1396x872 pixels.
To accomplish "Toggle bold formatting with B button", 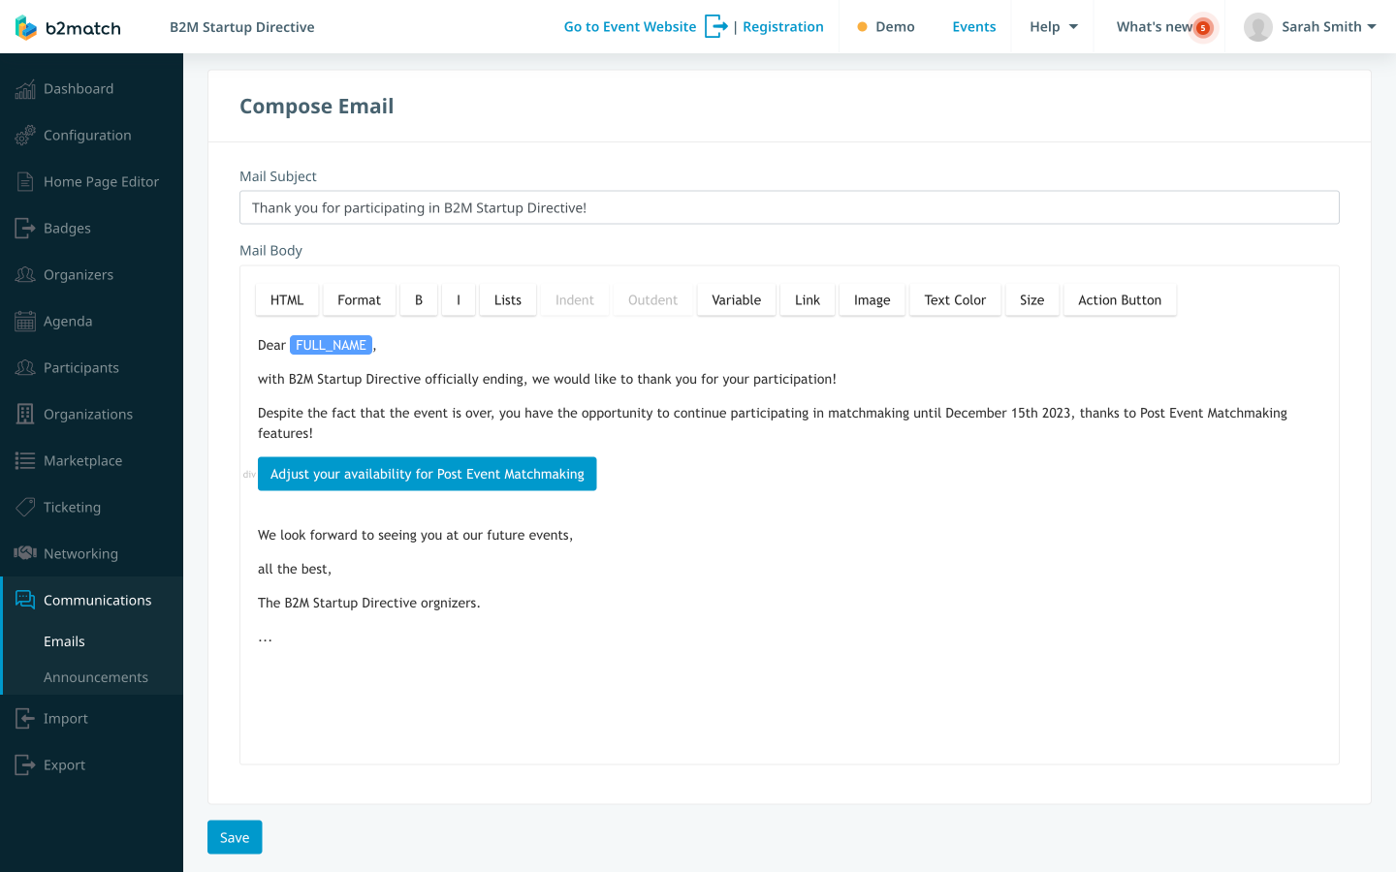I will pyautogui.click(x=419, y=300).
